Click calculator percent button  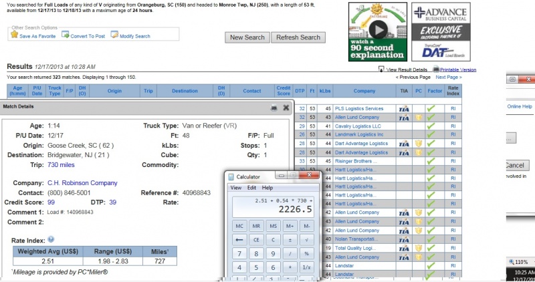(306, 254)
